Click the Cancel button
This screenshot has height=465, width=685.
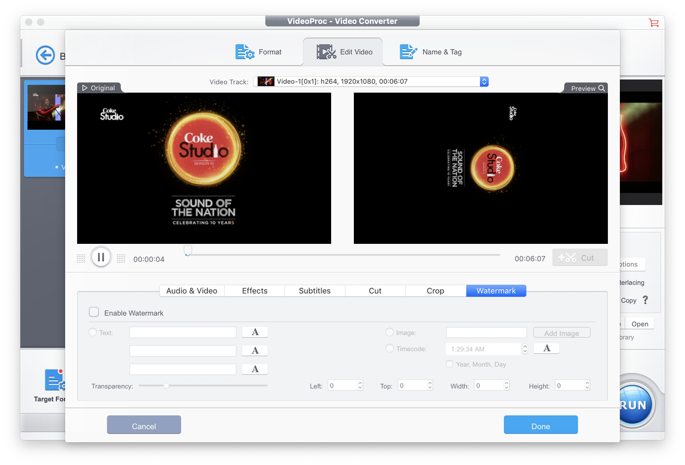click(143, 425)
